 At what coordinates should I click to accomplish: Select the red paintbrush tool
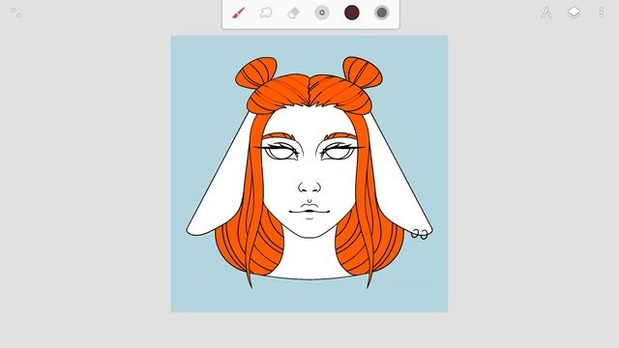(x=239, y=13)
